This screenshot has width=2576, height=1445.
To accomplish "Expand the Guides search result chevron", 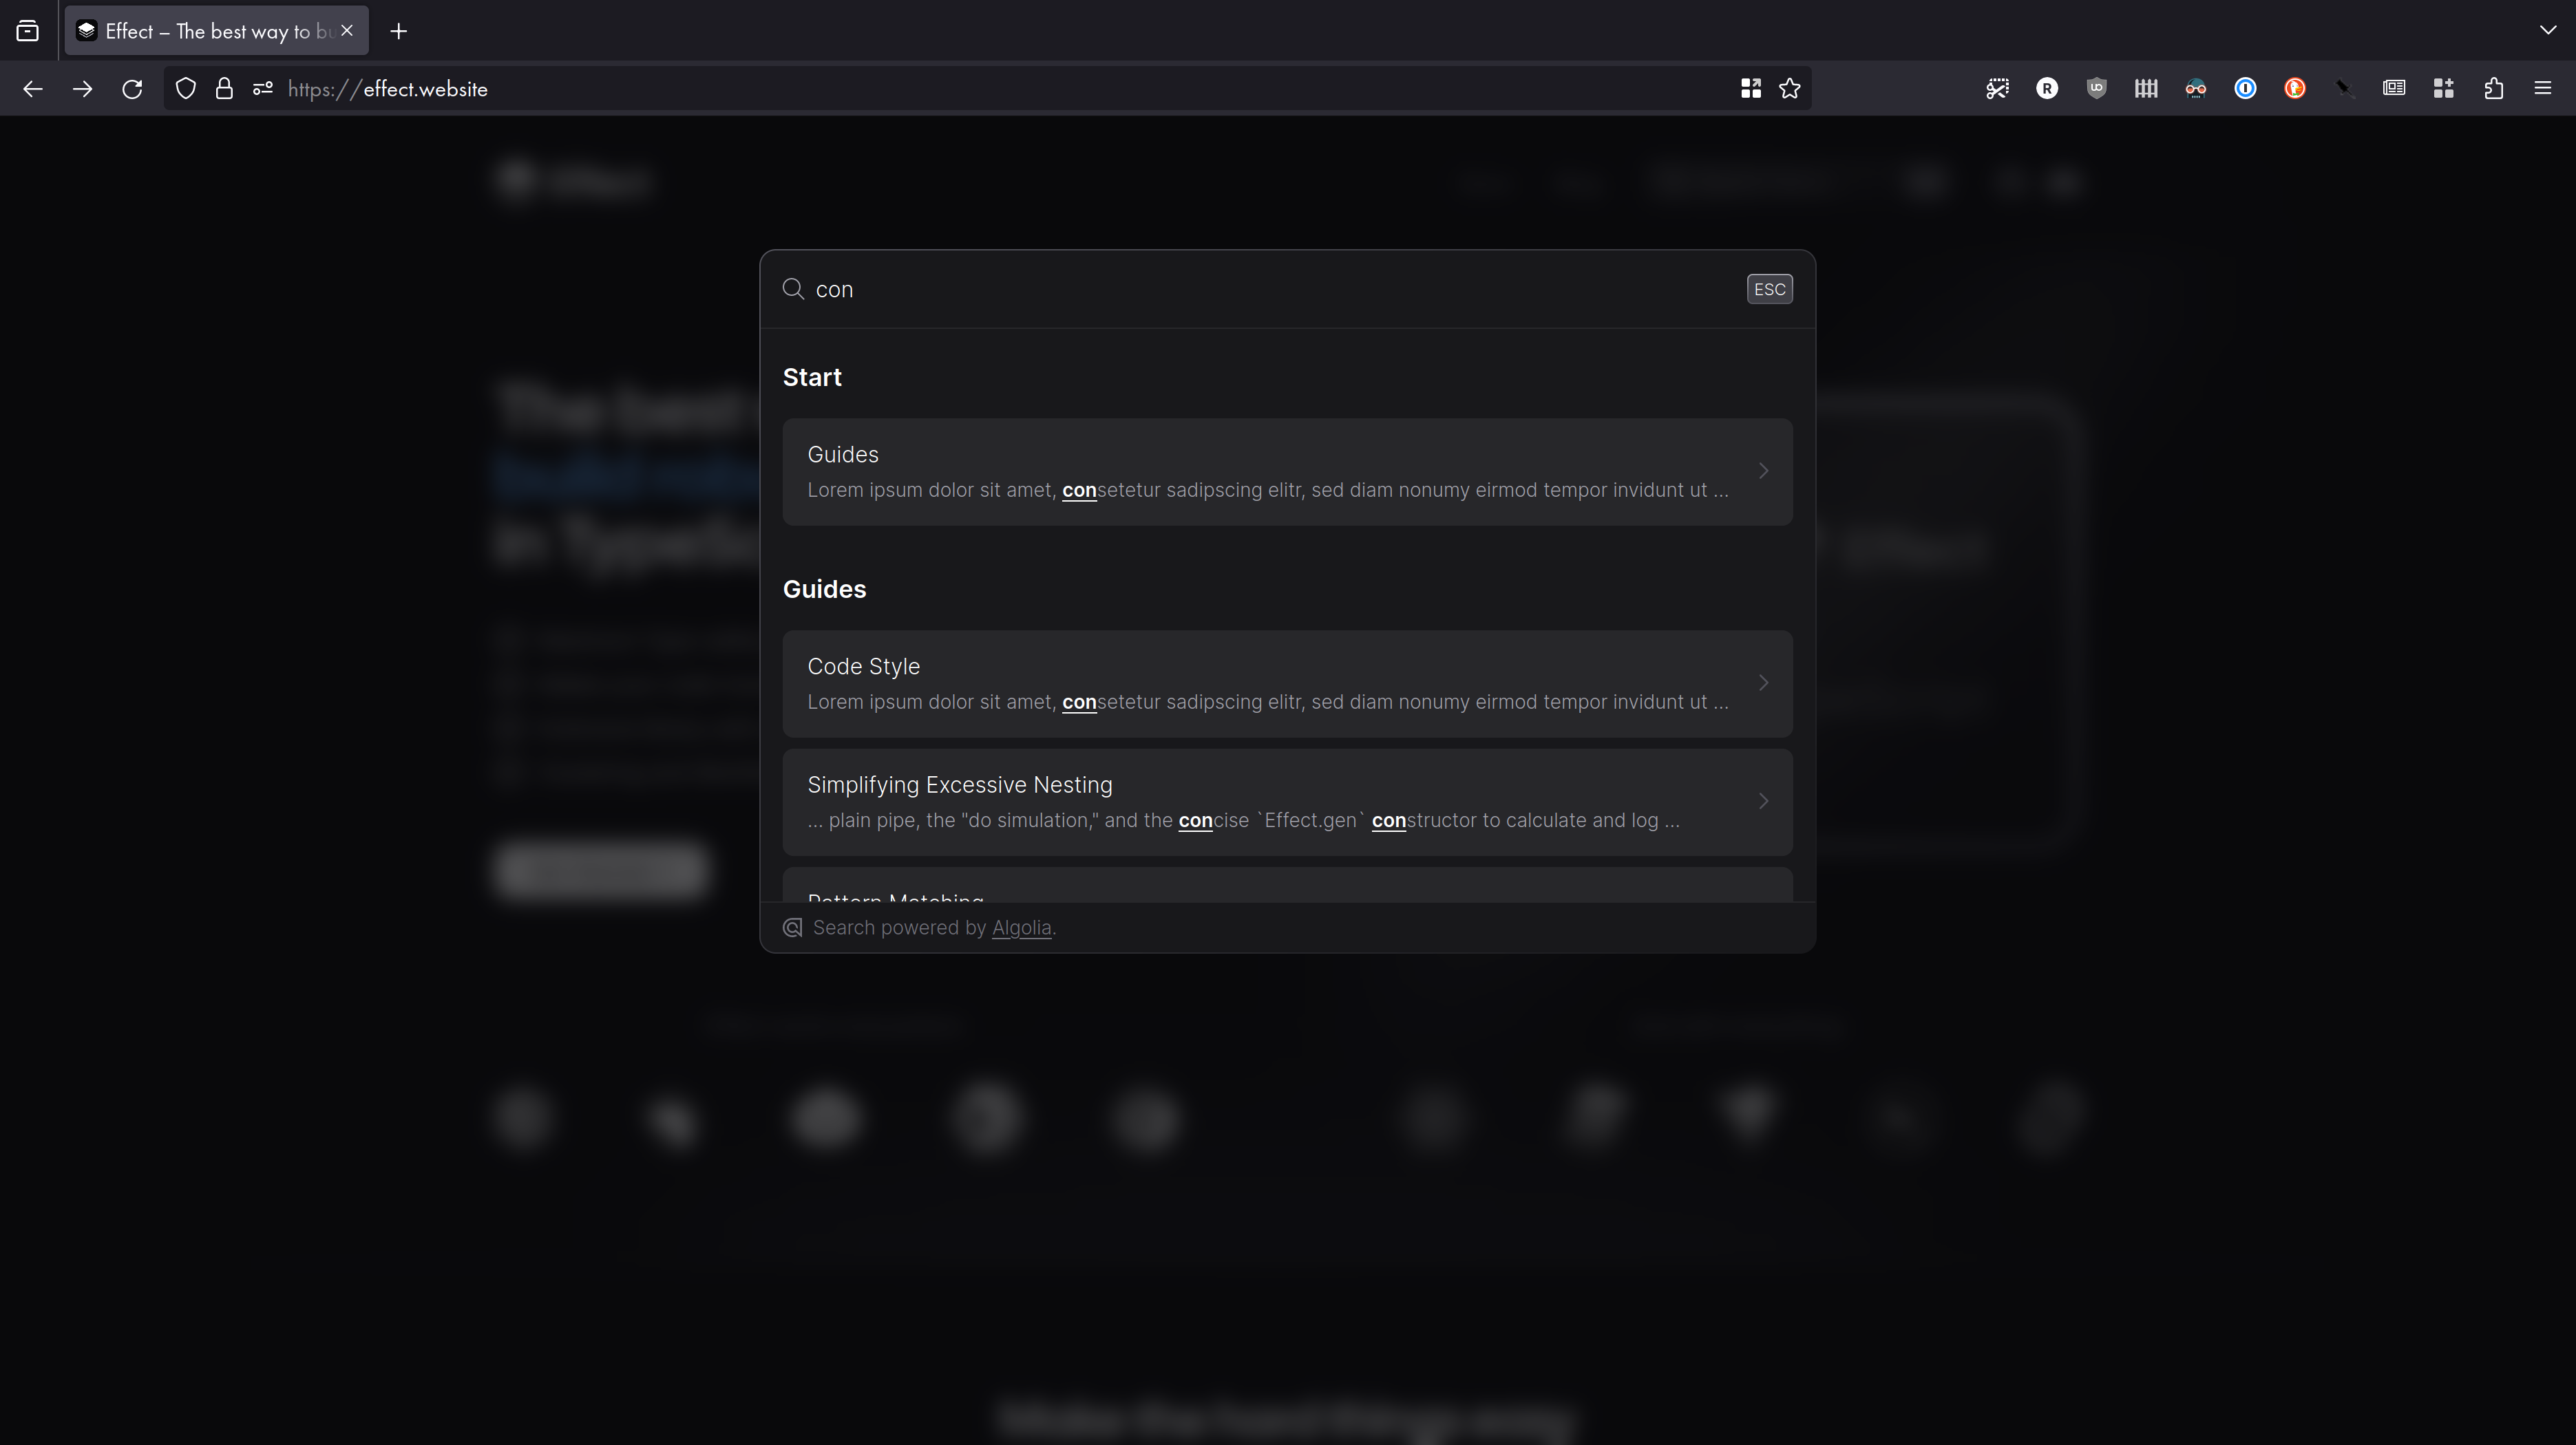I will [x=1763, y=471].
